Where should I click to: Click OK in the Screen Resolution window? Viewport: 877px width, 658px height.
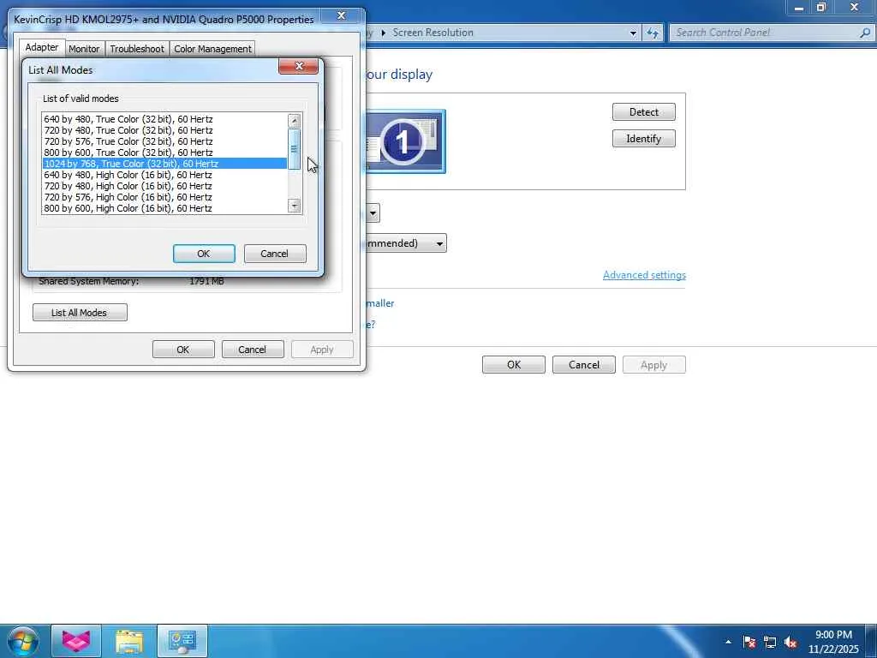tap(514, 365)
